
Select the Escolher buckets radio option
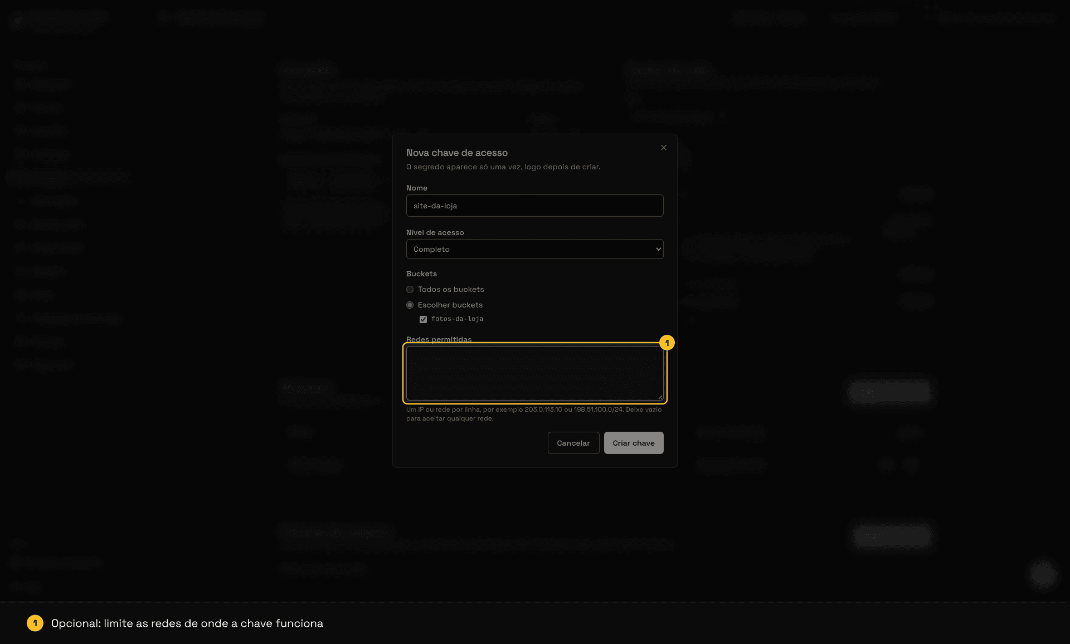(x=410, y=305)
